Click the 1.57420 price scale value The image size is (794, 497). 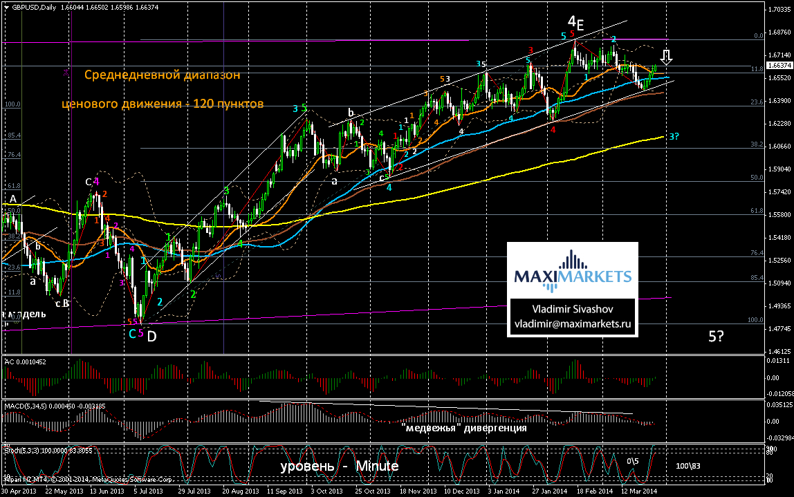780,191
